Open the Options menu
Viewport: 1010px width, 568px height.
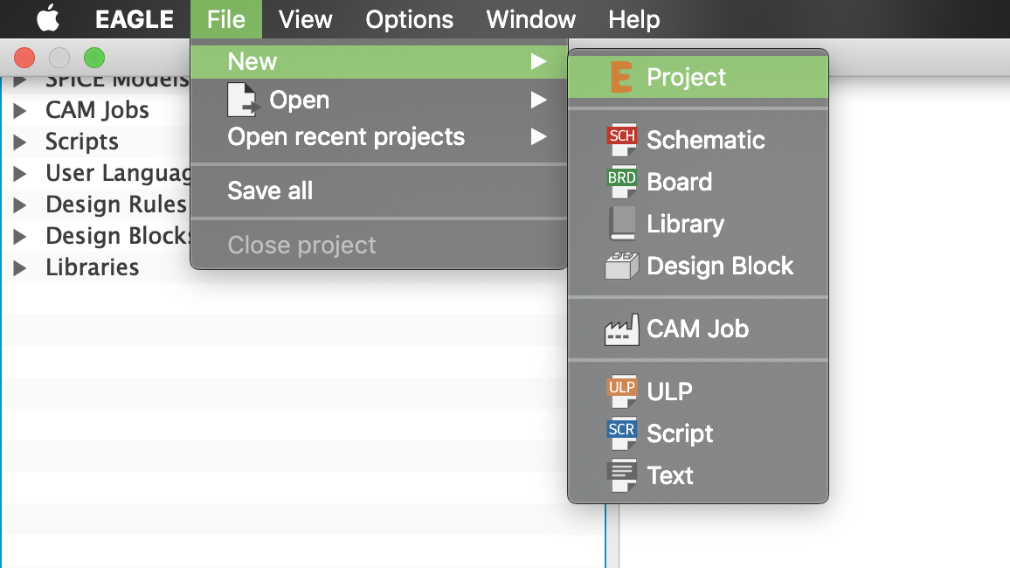pyautogui.click(x=409, y=19)
